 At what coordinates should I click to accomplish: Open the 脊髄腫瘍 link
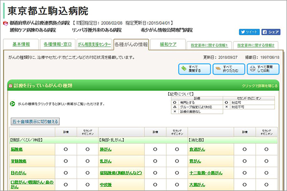point(19,161)
